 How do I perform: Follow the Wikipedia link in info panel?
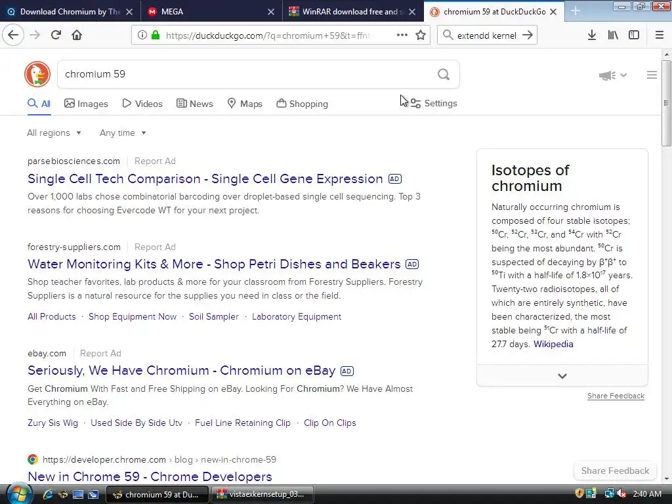pos(553,344)
